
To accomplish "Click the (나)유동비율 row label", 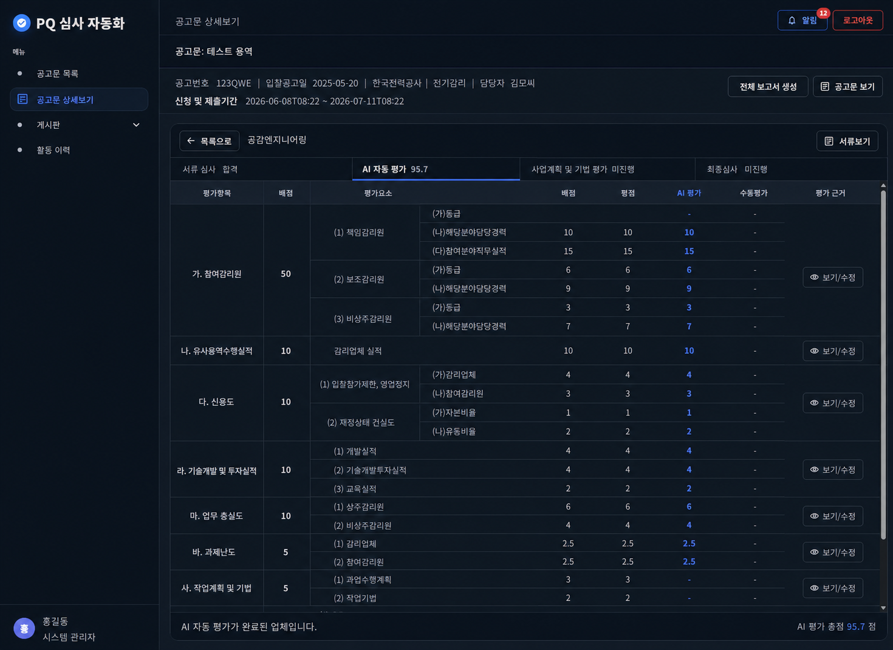I will tap(454, 432).
